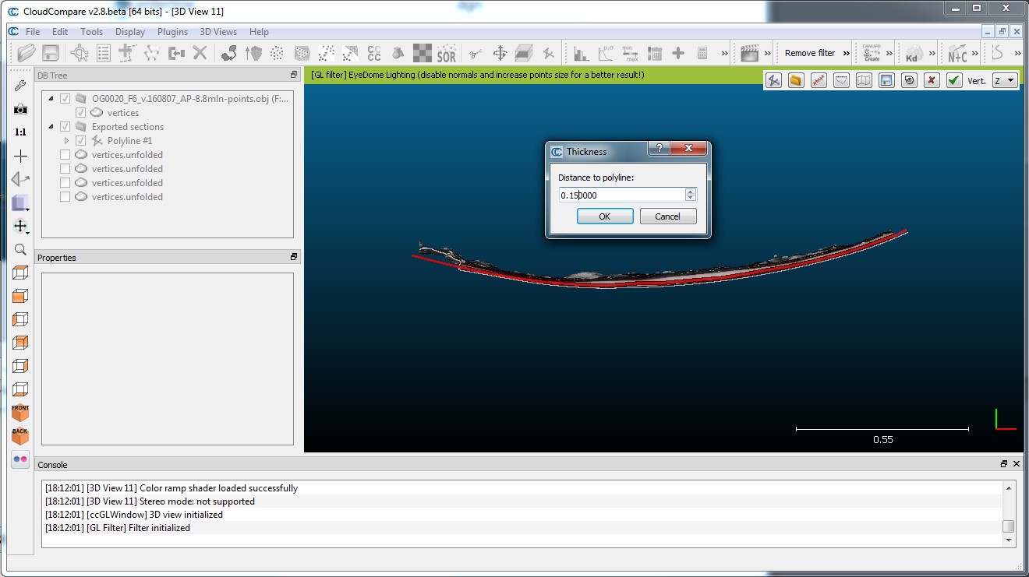Click the camera snapshot icon in left toolbar

pos(20,109)
